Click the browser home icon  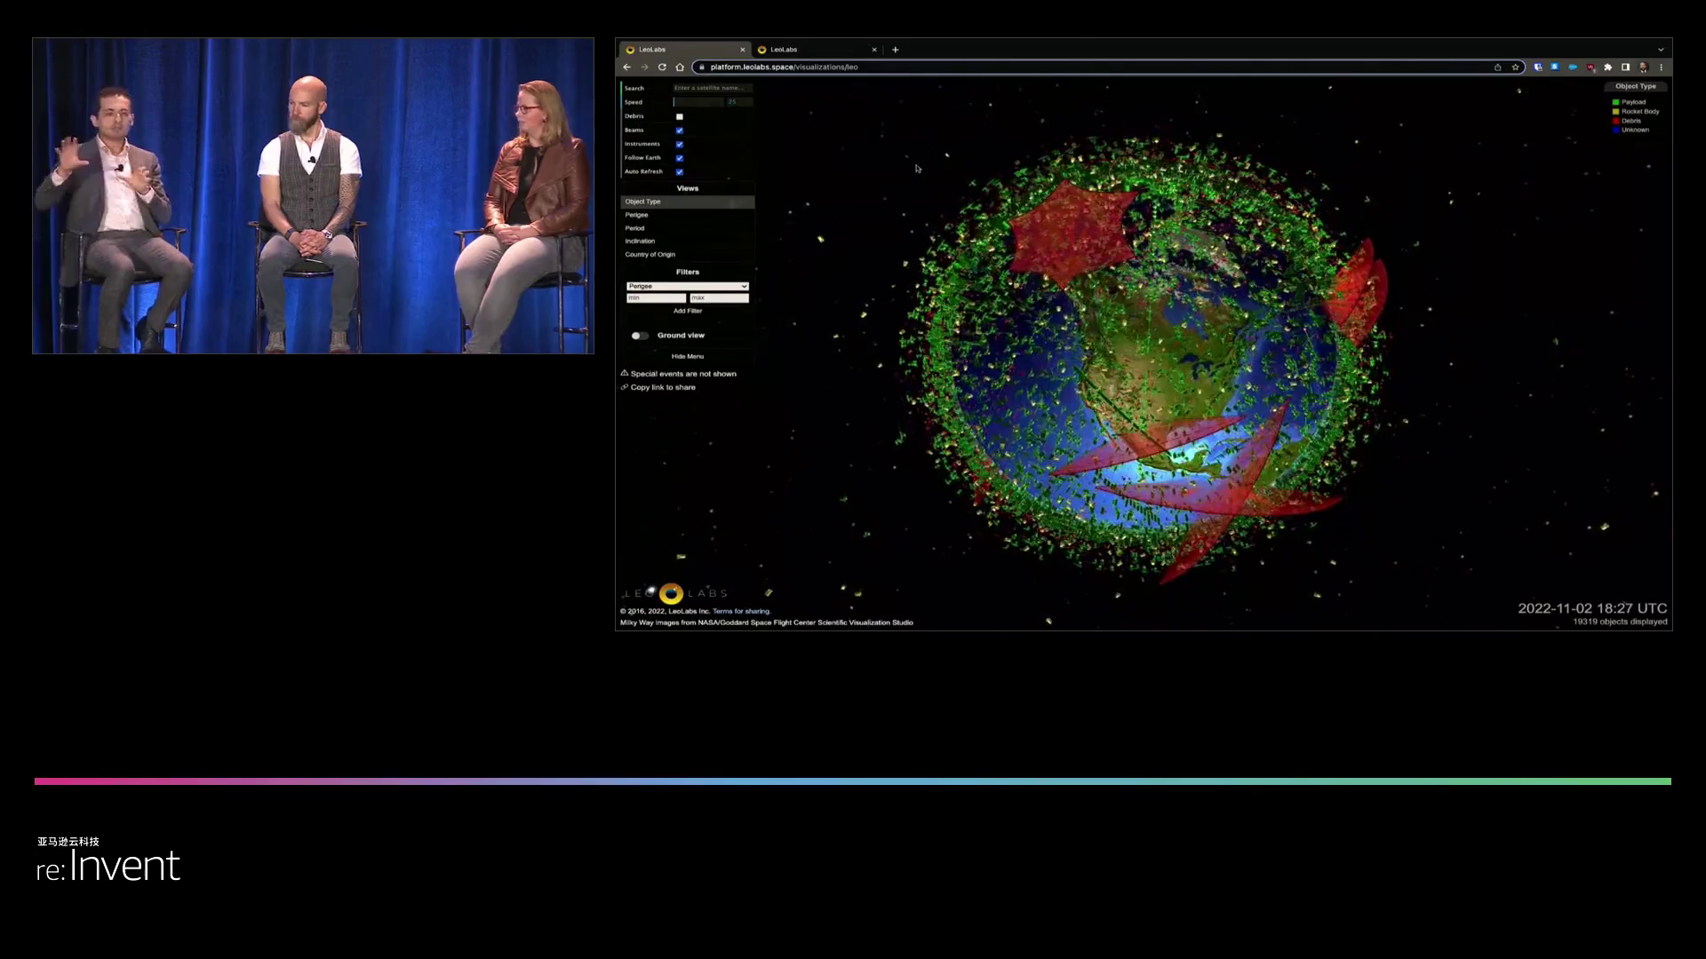(680, 67)
